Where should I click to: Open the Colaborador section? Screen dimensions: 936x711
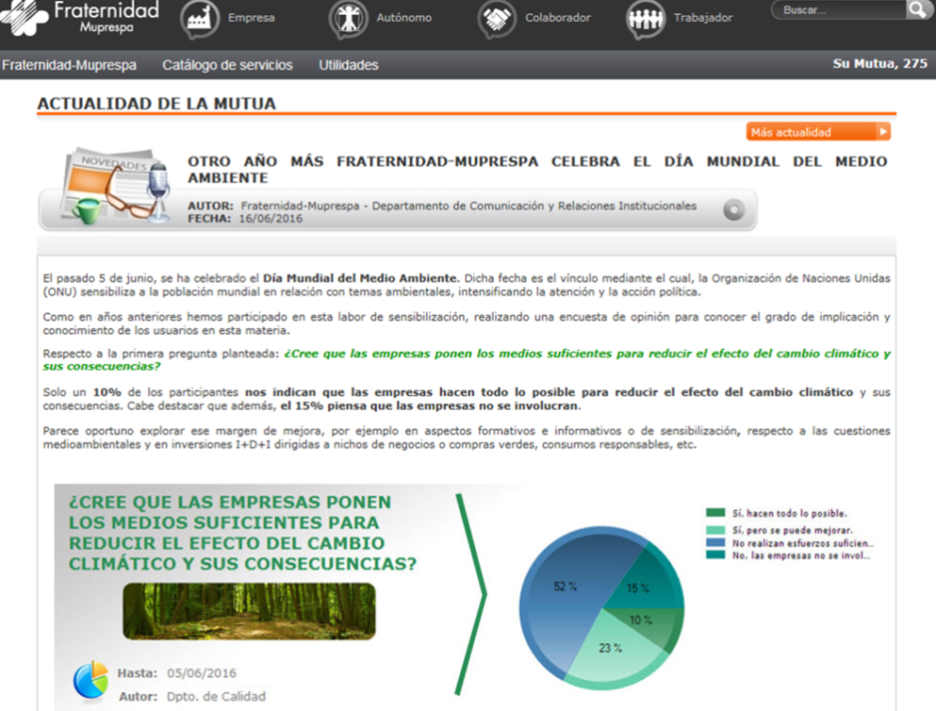[x=557, y=18]
